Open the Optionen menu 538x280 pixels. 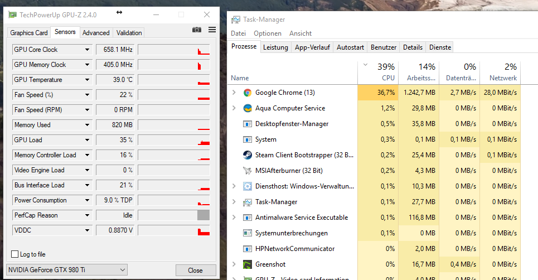(268, 33)
